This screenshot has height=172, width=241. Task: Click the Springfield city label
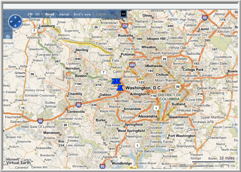click(133, 125)
